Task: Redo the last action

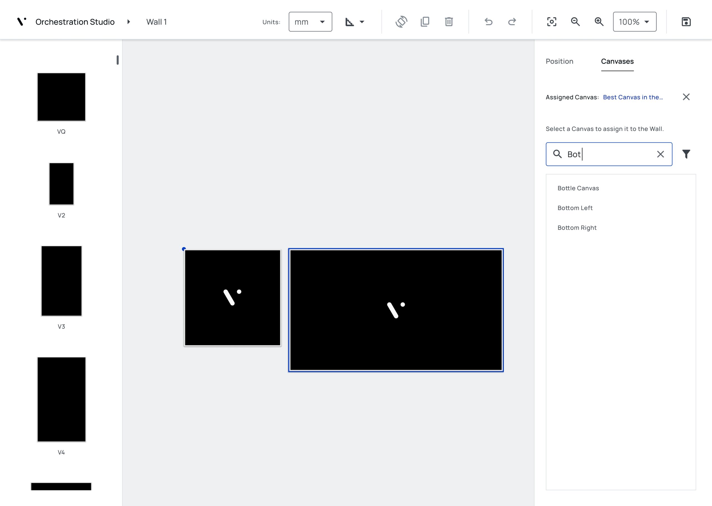Action: [512, 22]
